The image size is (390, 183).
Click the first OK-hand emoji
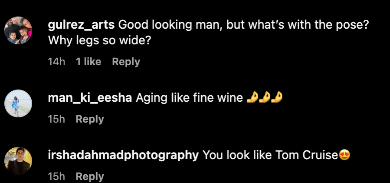pyautogui.click(x=251, y=98)
